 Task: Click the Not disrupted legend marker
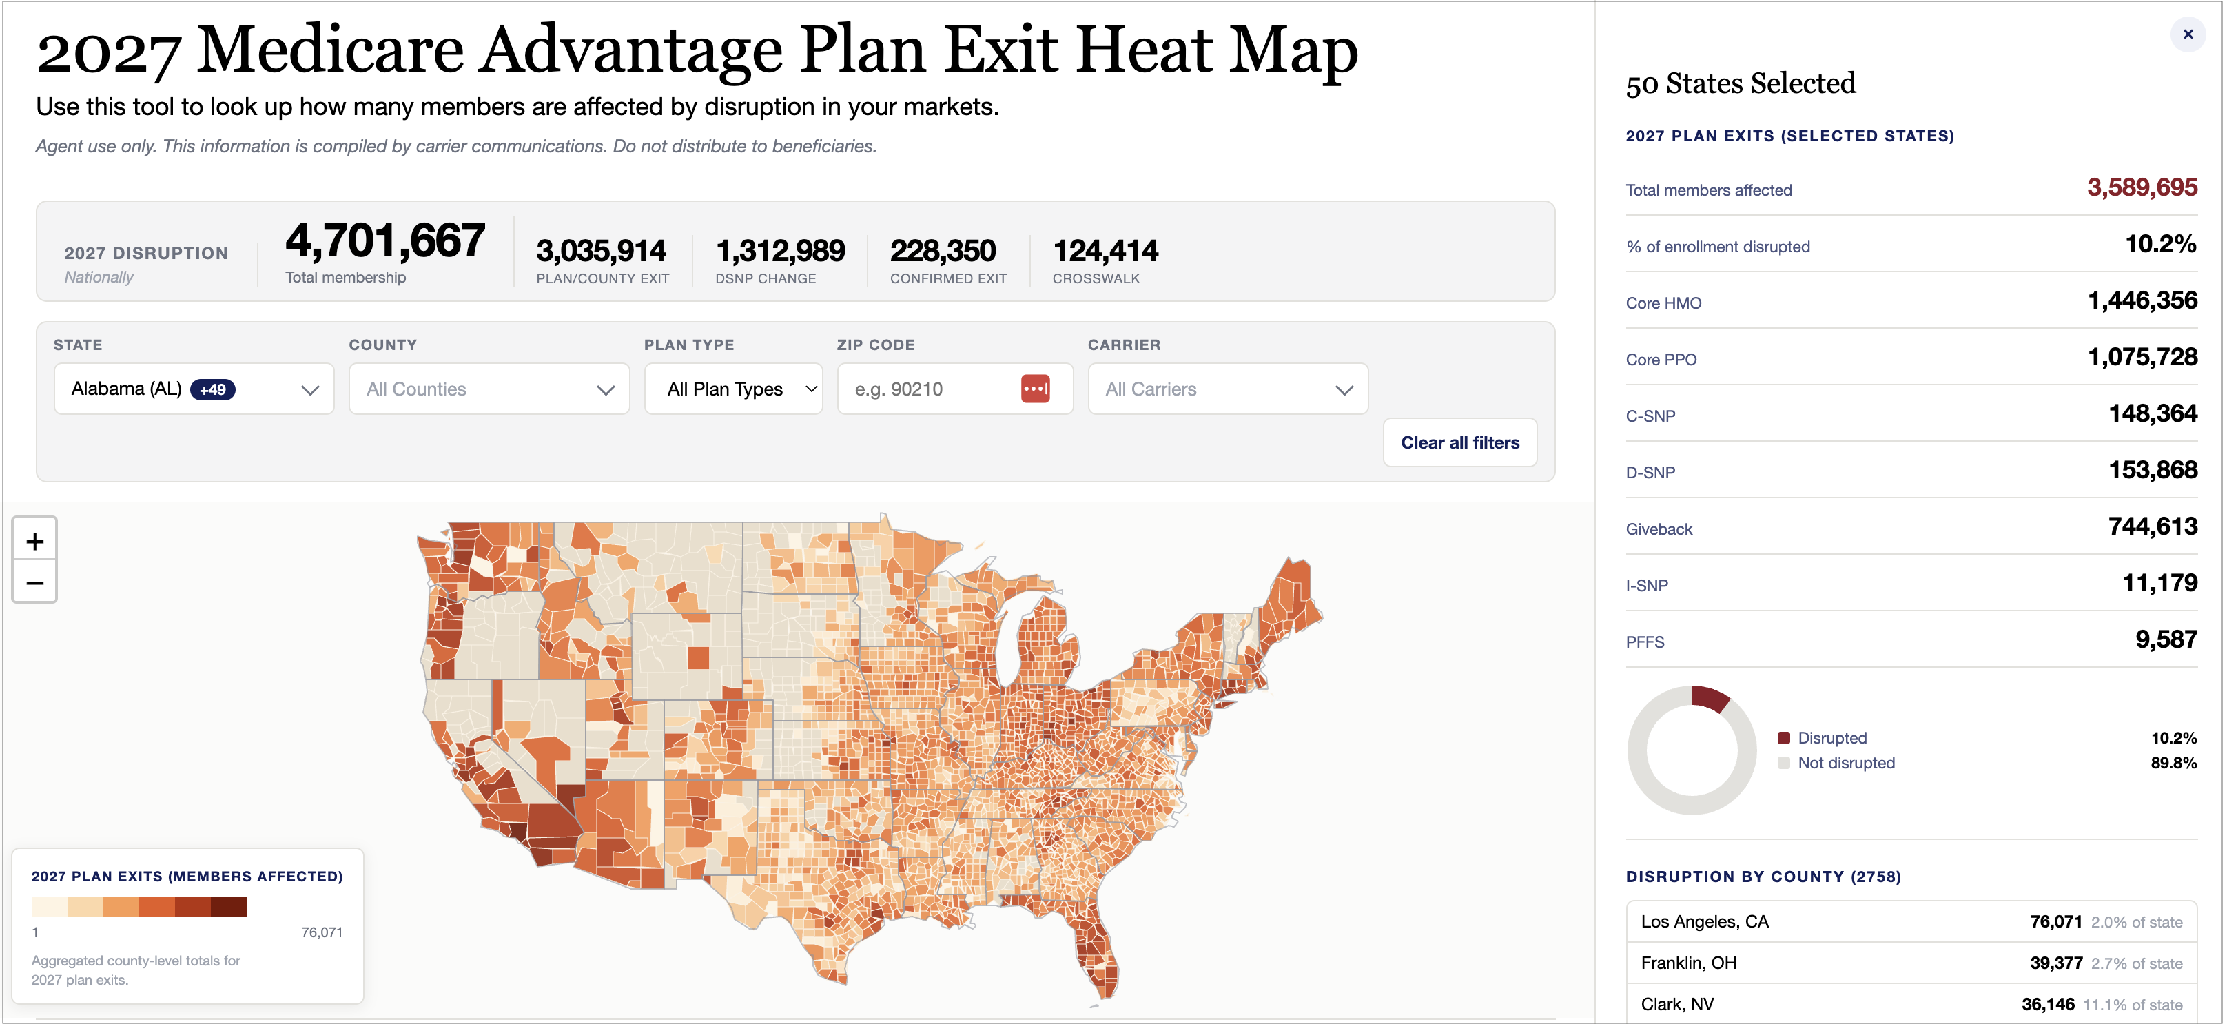click(x=1783, y=763)
